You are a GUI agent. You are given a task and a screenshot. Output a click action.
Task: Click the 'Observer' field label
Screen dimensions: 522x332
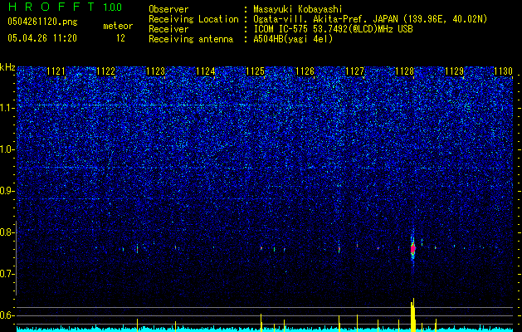click(168, 9)
